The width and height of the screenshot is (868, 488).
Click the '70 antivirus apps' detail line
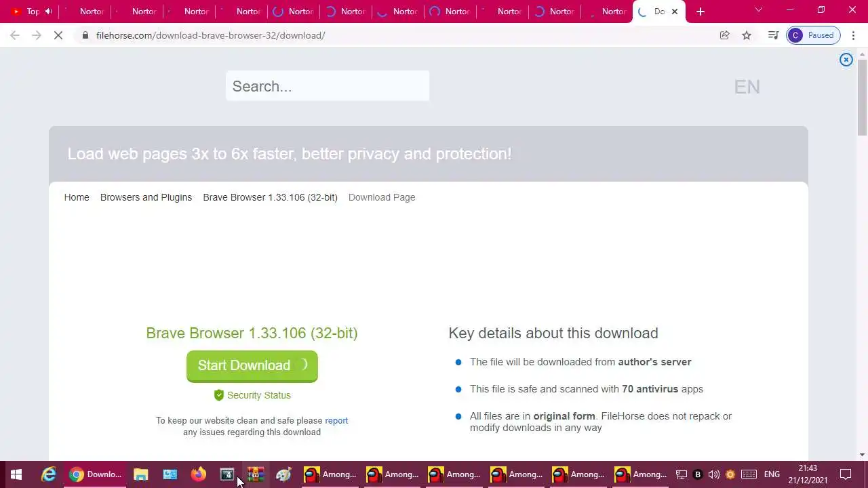(587, 389)
